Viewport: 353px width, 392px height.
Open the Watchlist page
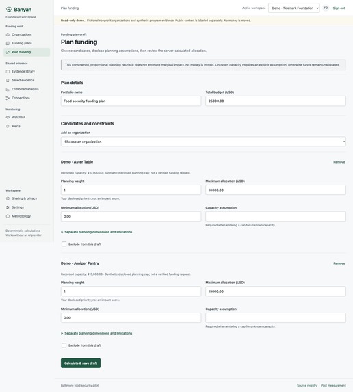27,117
